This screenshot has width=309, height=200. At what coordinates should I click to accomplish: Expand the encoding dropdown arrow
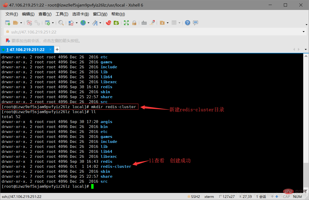(89, 23)
